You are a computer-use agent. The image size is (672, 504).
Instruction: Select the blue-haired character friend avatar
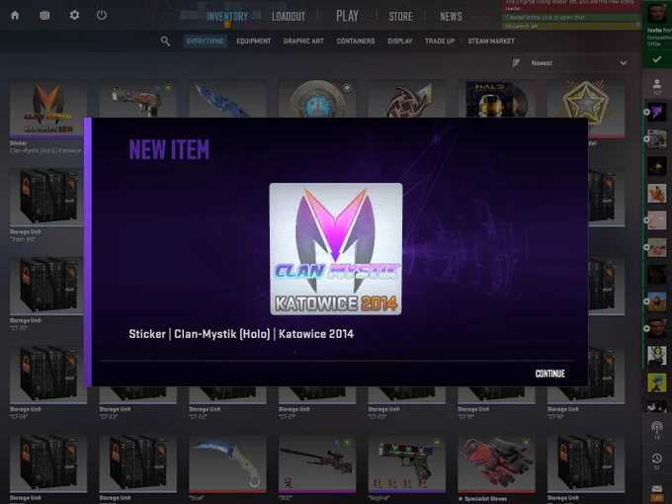click(x=656, y=382)
